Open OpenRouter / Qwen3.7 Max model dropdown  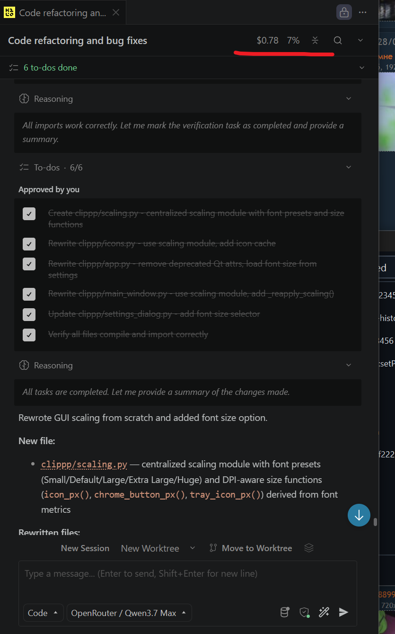coord(129,613)
